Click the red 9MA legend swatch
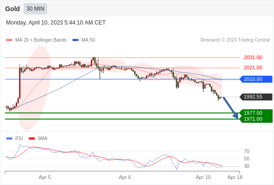Screen dimensions: 274x185 (32, 139)
